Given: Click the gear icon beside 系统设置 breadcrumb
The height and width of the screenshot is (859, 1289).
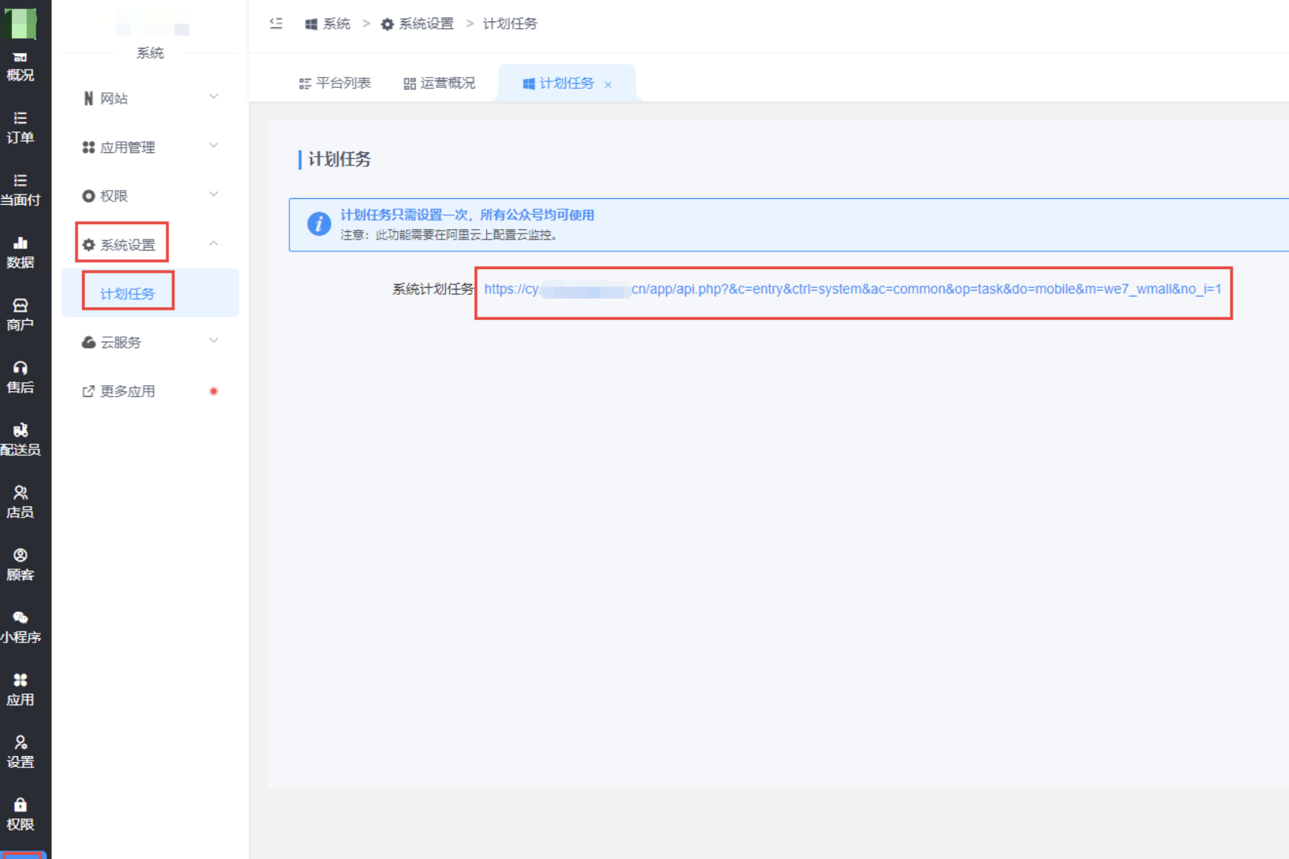Looking at the screenshot, I should (x=387, y=24).
